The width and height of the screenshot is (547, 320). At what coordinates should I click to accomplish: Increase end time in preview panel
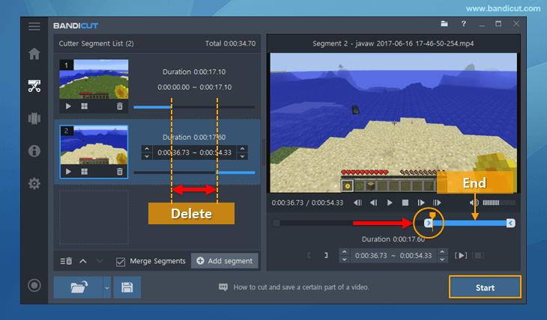pyautogui.click(x=442, y=251)
